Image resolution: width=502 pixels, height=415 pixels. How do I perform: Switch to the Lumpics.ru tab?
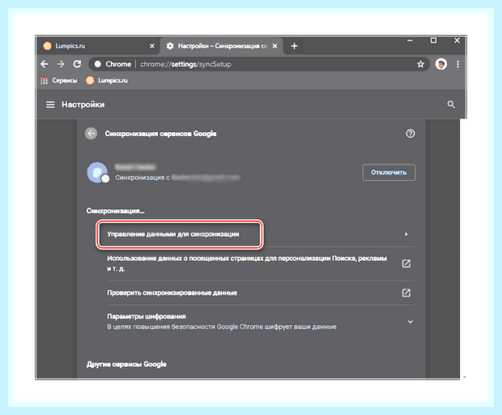click(98, 46)
